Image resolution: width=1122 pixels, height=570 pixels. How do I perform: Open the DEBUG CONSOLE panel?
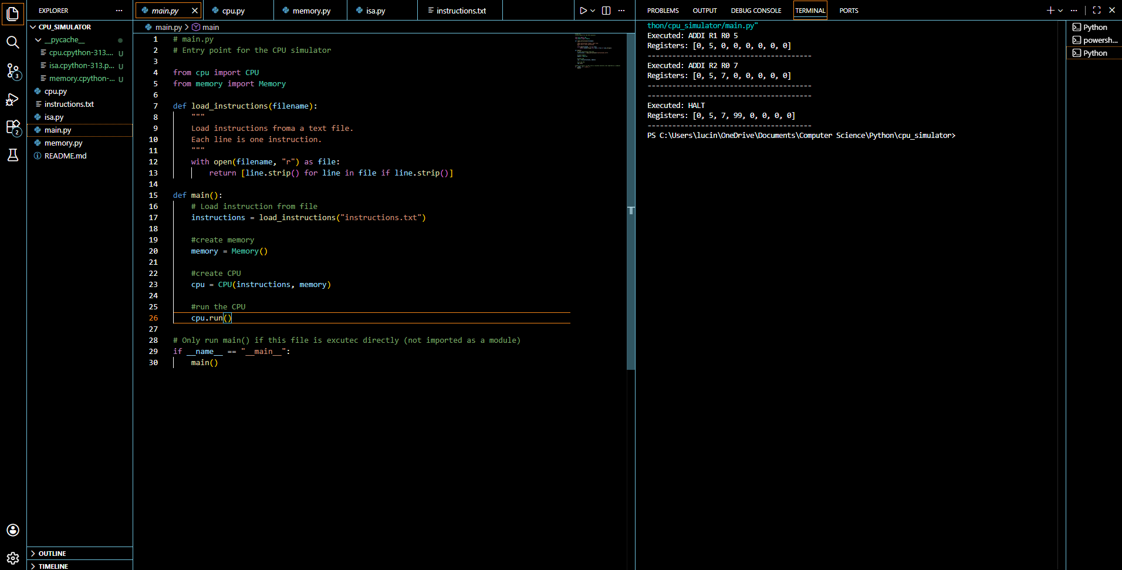click(756, 10)
